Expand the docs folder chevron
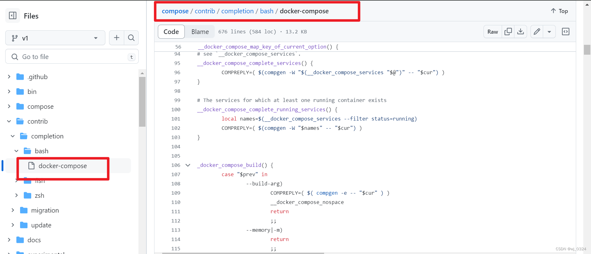The height and width of the screenshot is (254, 591). click(x=9, y=240)
